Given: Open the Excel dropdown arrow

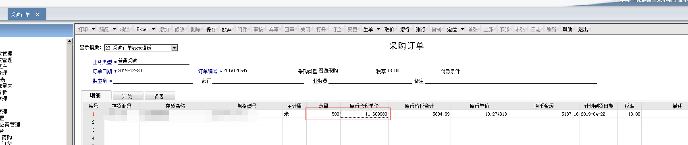Looking at the screenshot, I should [153, 29].
